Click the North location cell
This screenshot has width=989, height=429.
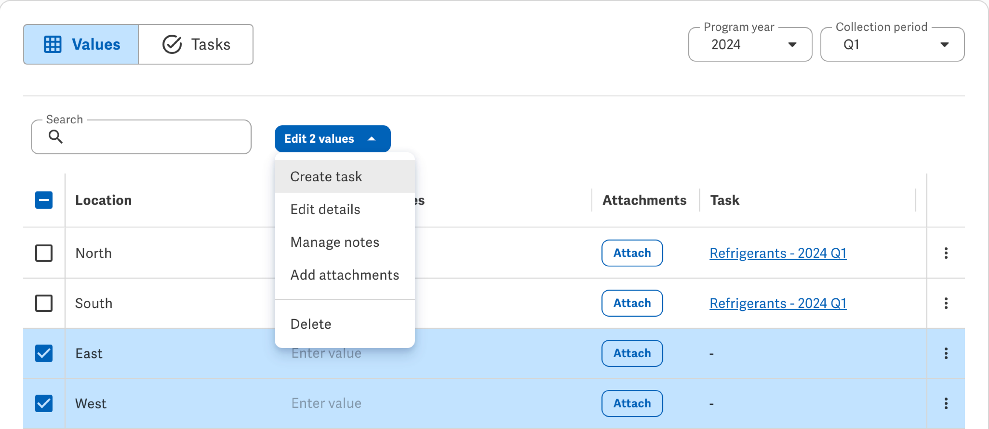tap(93, 253)
